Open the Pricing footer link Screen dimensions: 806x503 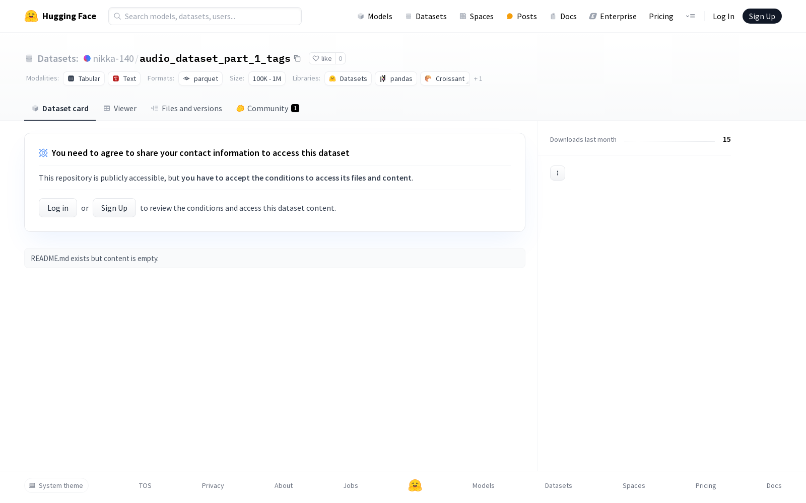tap(706, 485)
